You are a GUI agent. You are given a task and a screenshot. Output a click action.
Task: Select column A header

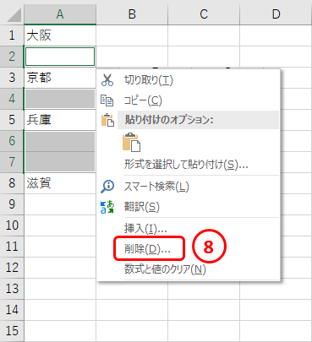(60, 14)
